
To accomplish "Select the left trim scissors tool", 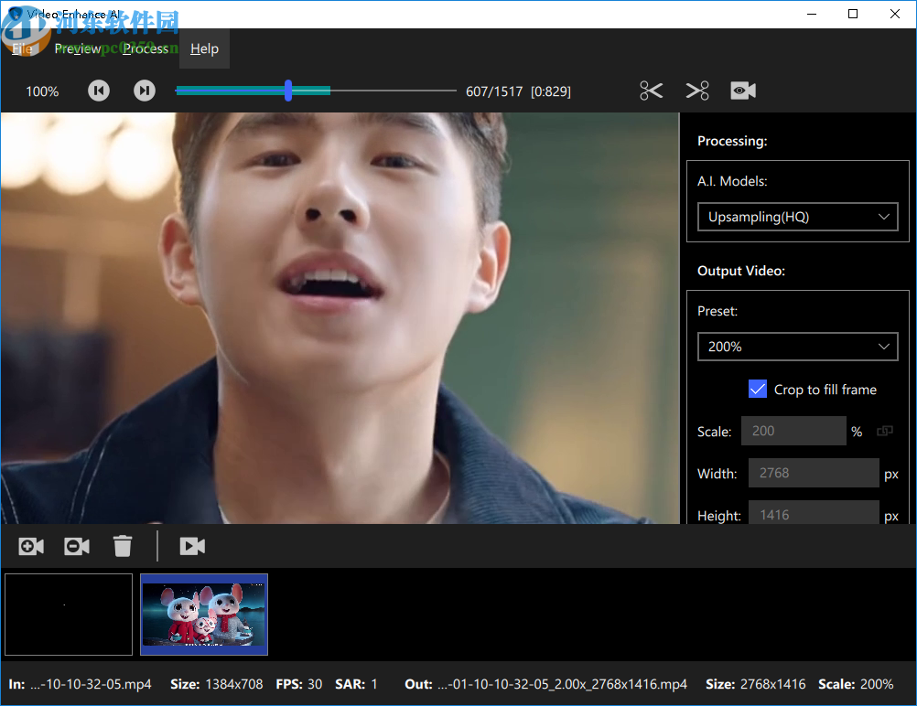I will 651,91.
